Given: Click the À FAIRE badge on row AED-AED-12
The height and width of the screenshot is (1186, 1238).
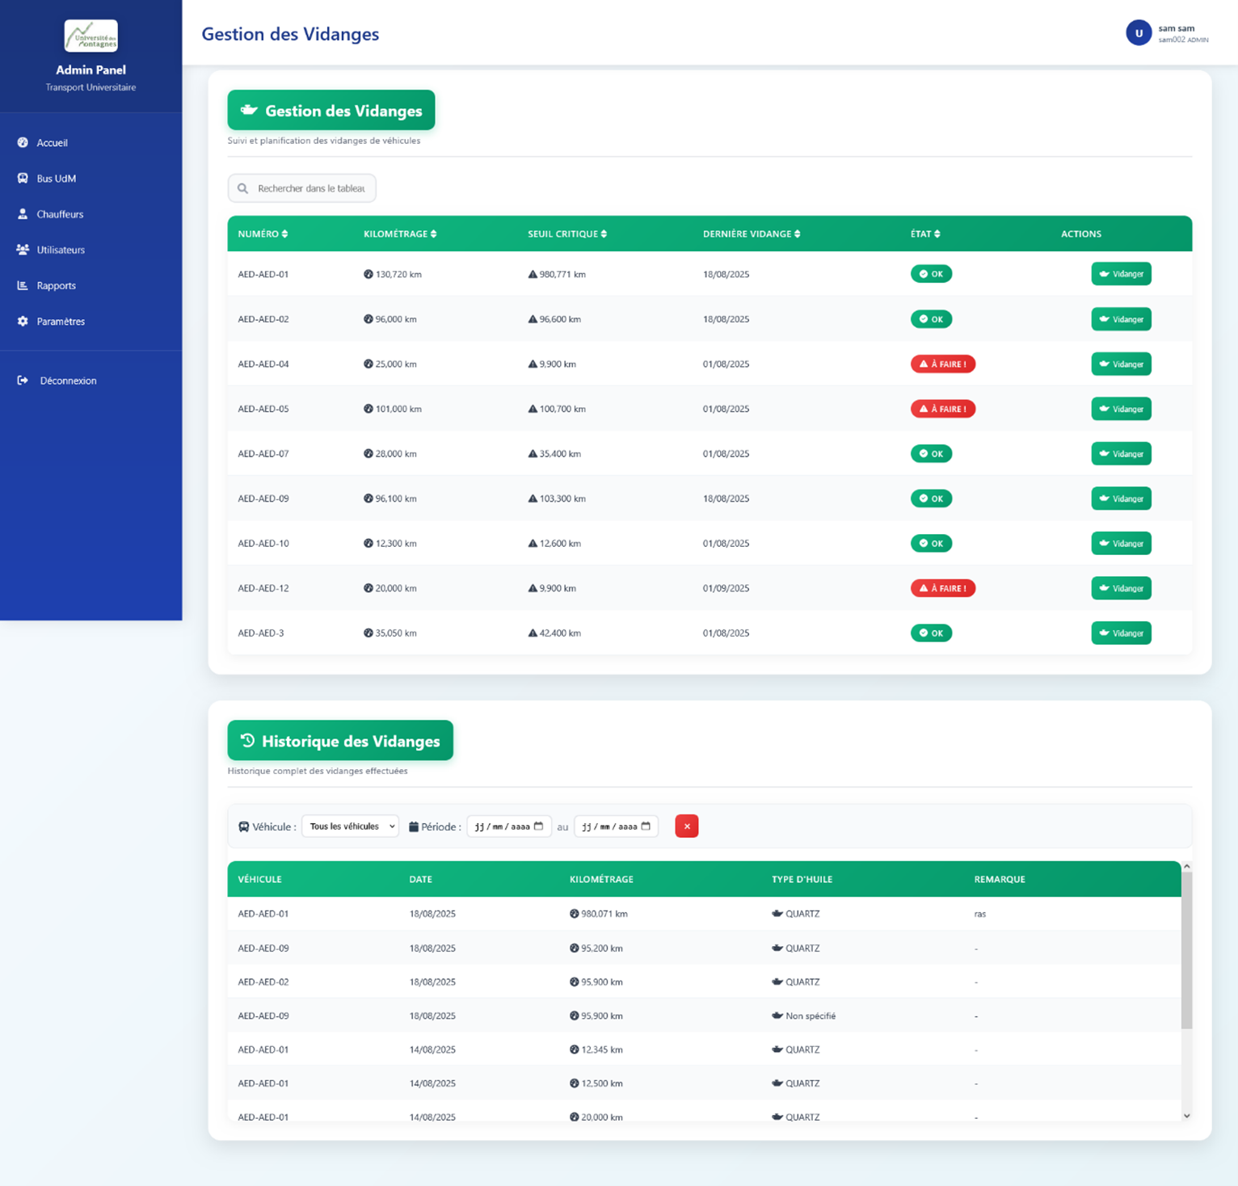Looking at the screenshot, I should [x=943, y=588].
